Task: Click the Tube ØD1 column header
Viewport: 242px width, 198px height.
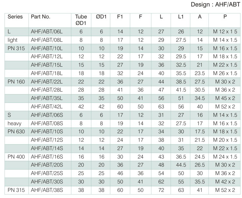Action: tap(81, 20)
